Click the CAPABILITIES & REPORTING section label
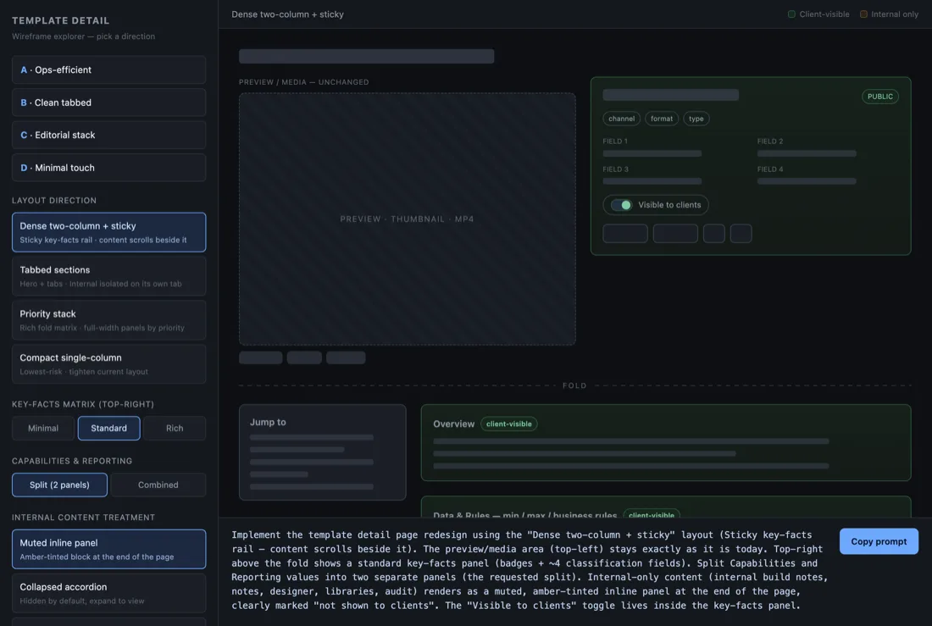Viewport: 932px width, 626px height. tap(72, 462)
